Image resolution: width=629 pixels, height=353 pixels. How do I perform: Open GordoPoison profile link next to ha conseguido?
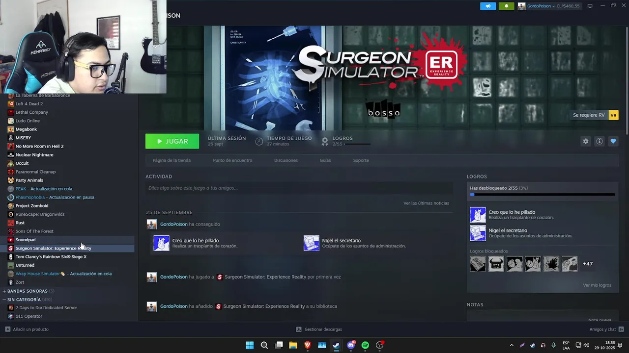click(x=174, y=224)
